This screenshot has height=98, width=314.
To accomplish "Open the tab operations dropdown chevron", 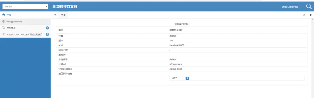I will click(x=311, y=15).
